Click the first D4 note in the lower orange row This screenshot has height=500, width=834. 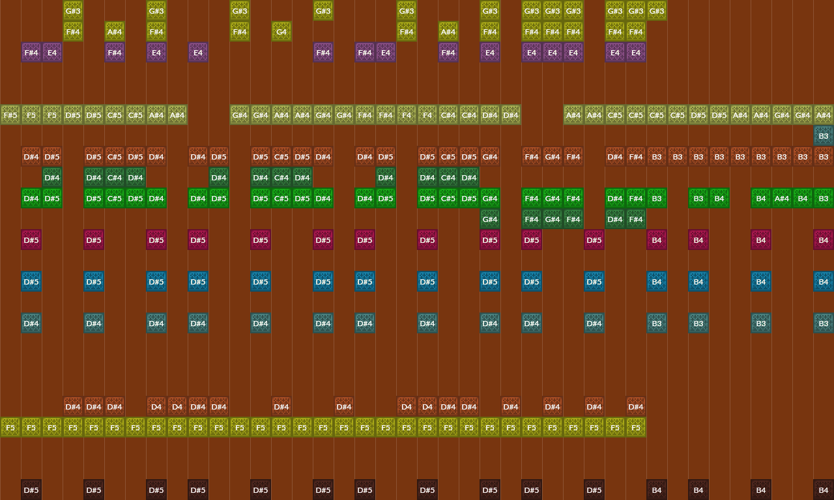click(156, 407)
